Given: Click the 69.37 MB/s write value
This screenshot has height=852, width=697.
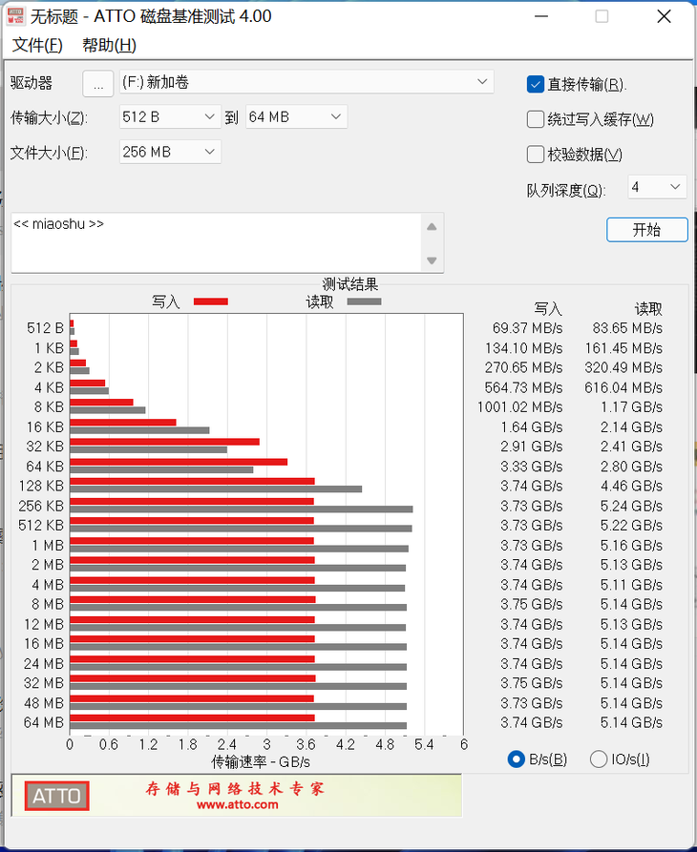Looking at the screenshot, I should [x=527, y=328].
